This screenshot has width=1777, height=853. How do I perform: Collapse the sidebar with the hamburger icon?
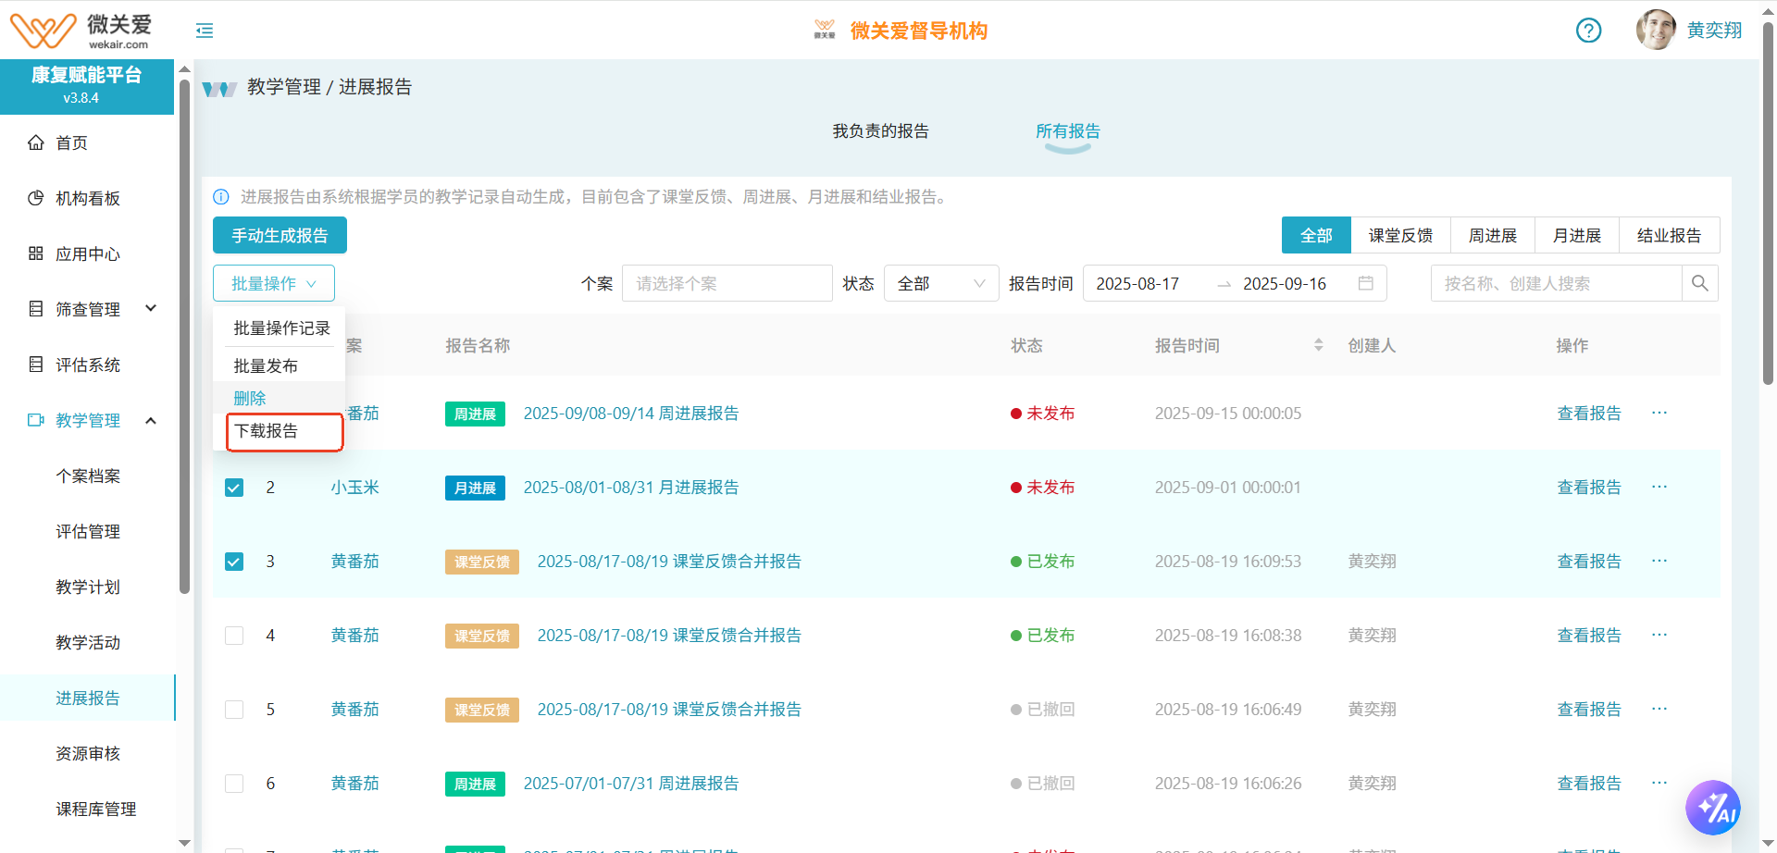[x=204, y=31]
